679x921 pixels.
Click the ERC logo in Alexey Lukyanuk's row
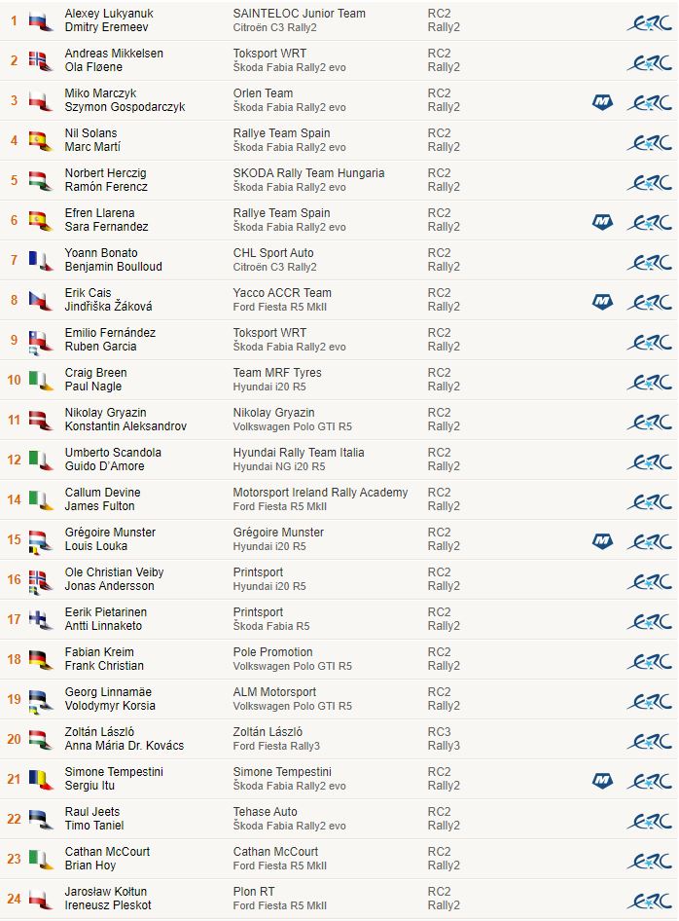coord(649,21)
